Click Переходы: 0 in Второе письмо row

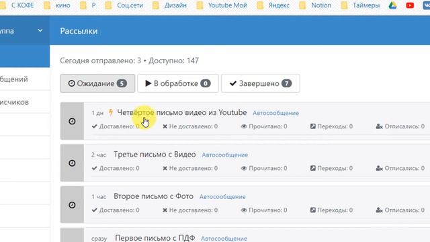pos(331,210)
